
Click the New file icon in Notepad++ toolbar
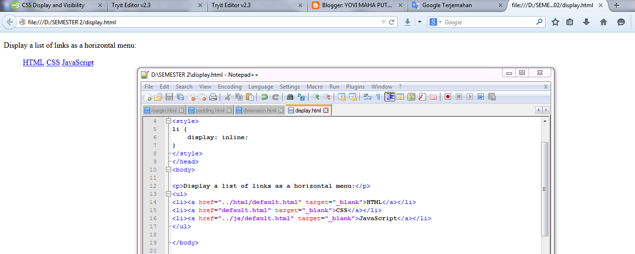click(148, 97)
